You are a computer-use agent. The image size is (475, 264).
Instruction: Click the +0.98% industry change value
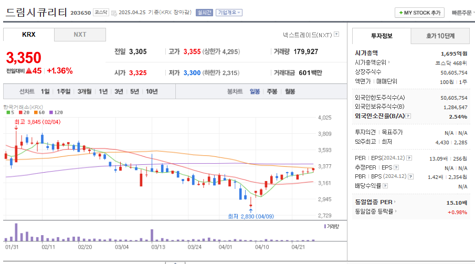458,212
